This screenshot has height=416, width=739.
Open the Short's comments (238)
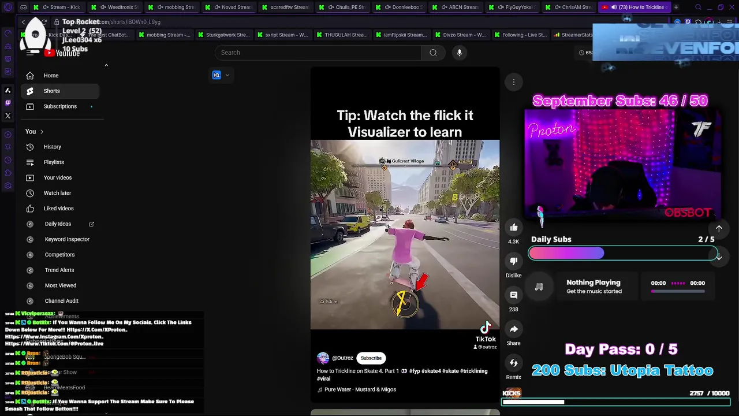pyautogui.click(x=514, y=295)
